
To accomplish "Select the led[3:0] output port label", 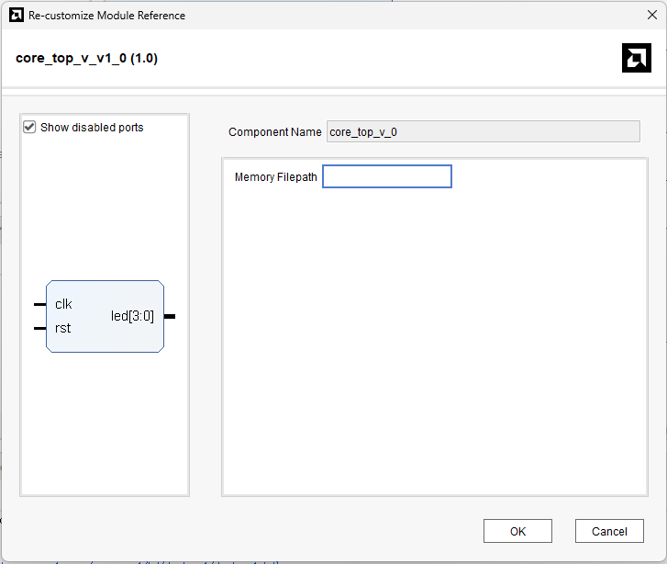I will tap(132, 316).
